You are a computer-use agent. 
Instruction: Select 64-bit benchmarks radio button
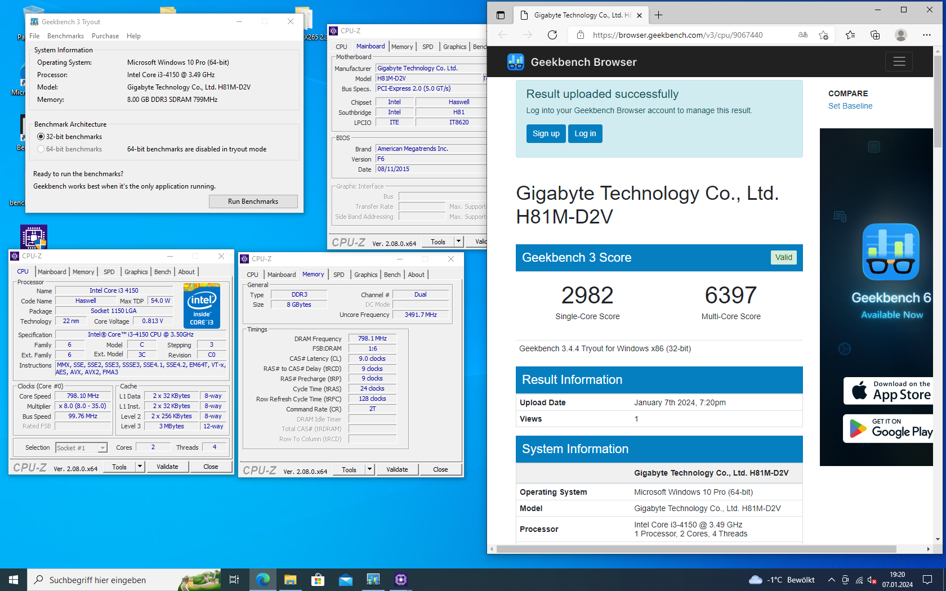pyautogui.click(x=41, y=149)
